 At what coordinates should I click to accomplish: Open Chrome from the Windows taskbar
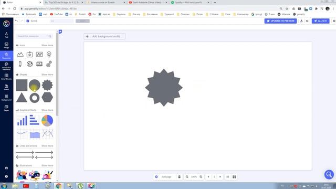point(59,186)
